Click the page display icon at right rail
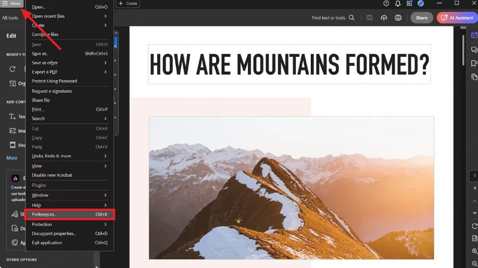The image size is (478, 268). (x=474, y=238)
